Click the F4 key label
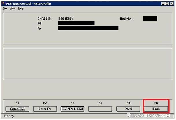Image resolution: width=176 pixels, height=120 pixels. [x=100, y=103]
